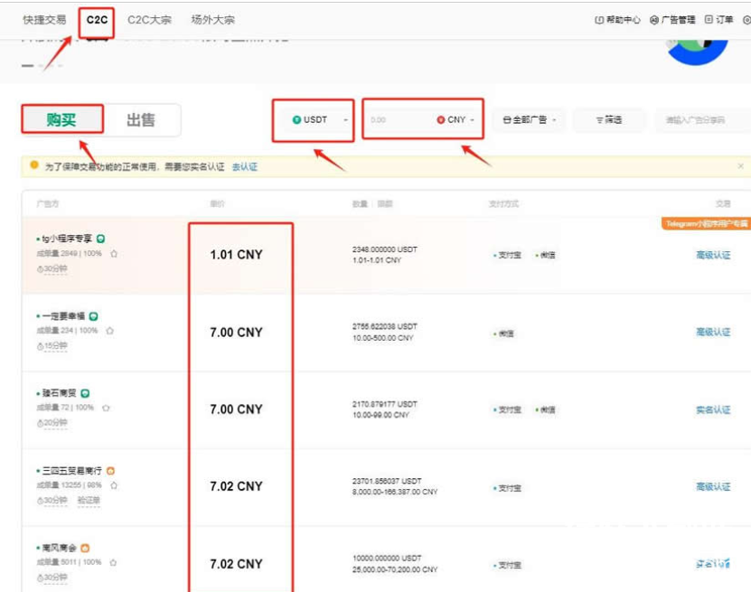Switch to the 出售 (sell) toggle
The image size is (751, 592).
[x=140, y=119]
